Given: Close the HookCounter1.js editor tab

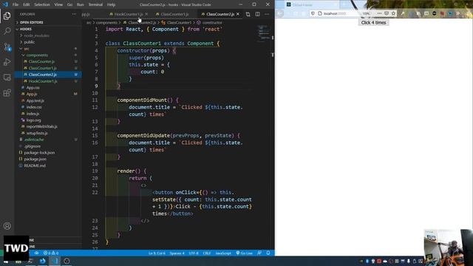Looking at the screenshot, I should [x=146, y=14].
